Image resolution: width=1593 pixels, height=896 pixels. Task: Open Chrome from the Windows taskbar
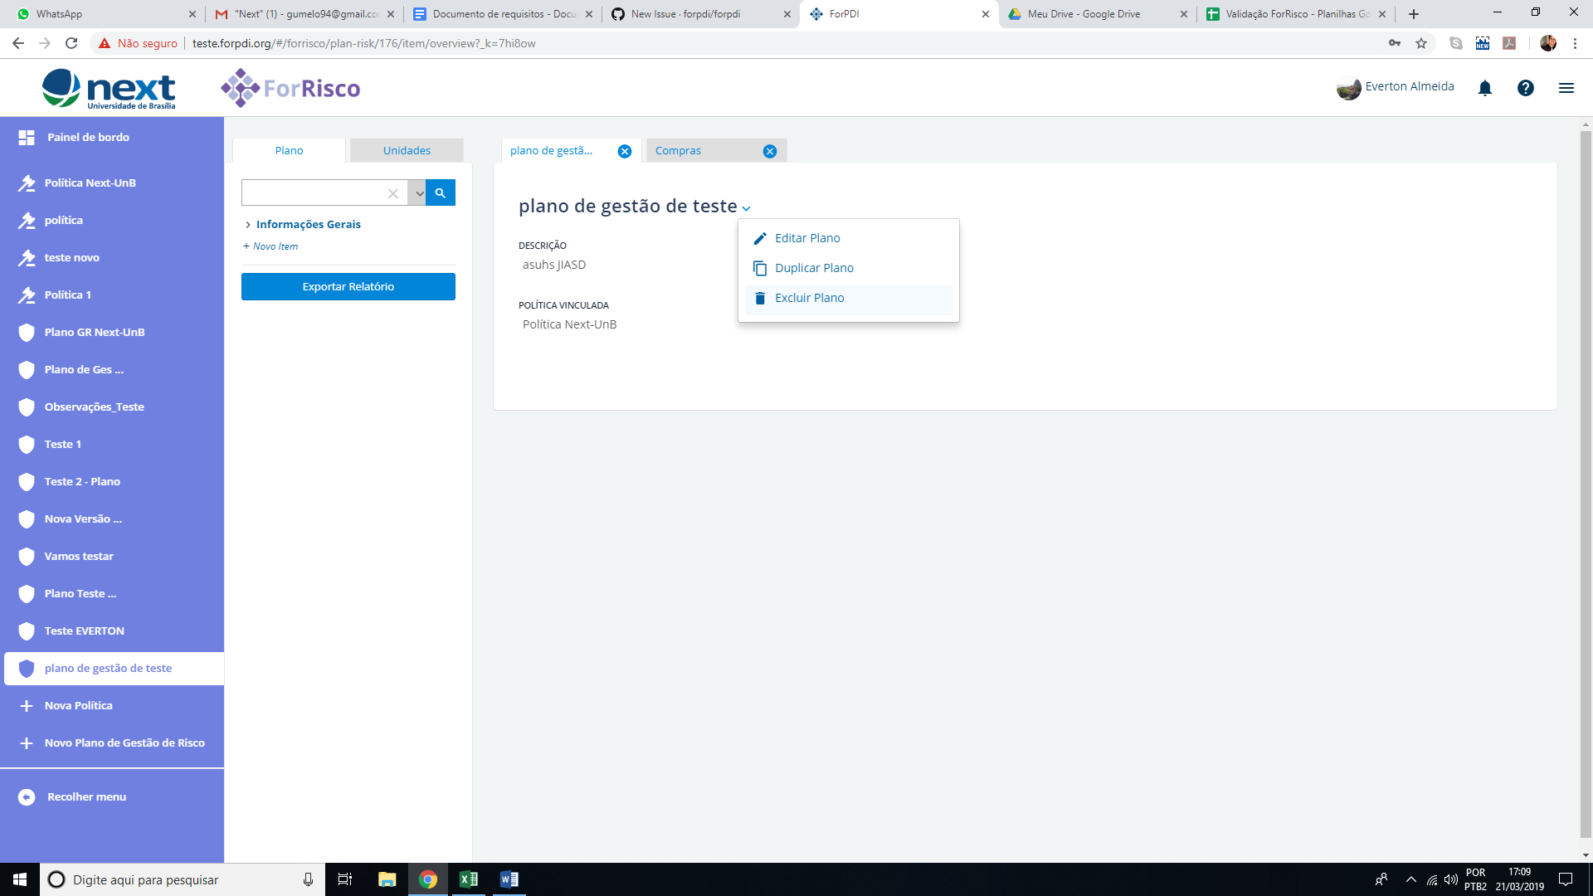(x=428, y=879)
